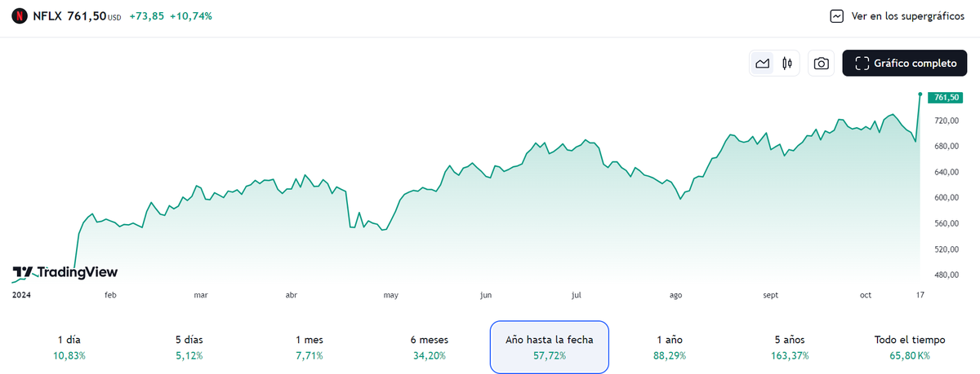Select the 5 días time range
The width and height of the screenshot is (980, 374).
(188, 347)
